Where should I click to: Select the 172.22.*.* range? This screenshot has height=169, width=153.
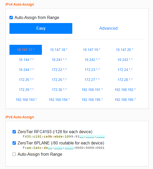[x=59, y=70]
